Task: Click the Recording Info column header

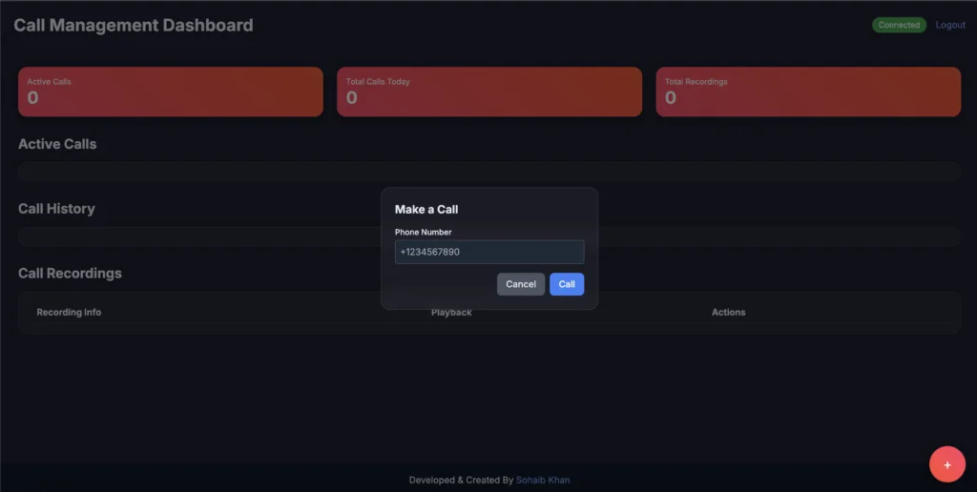Action: (x=69, y=312)
